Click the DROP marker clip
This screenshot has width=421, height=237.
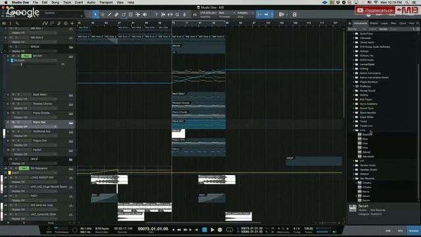tap(314, 161)
